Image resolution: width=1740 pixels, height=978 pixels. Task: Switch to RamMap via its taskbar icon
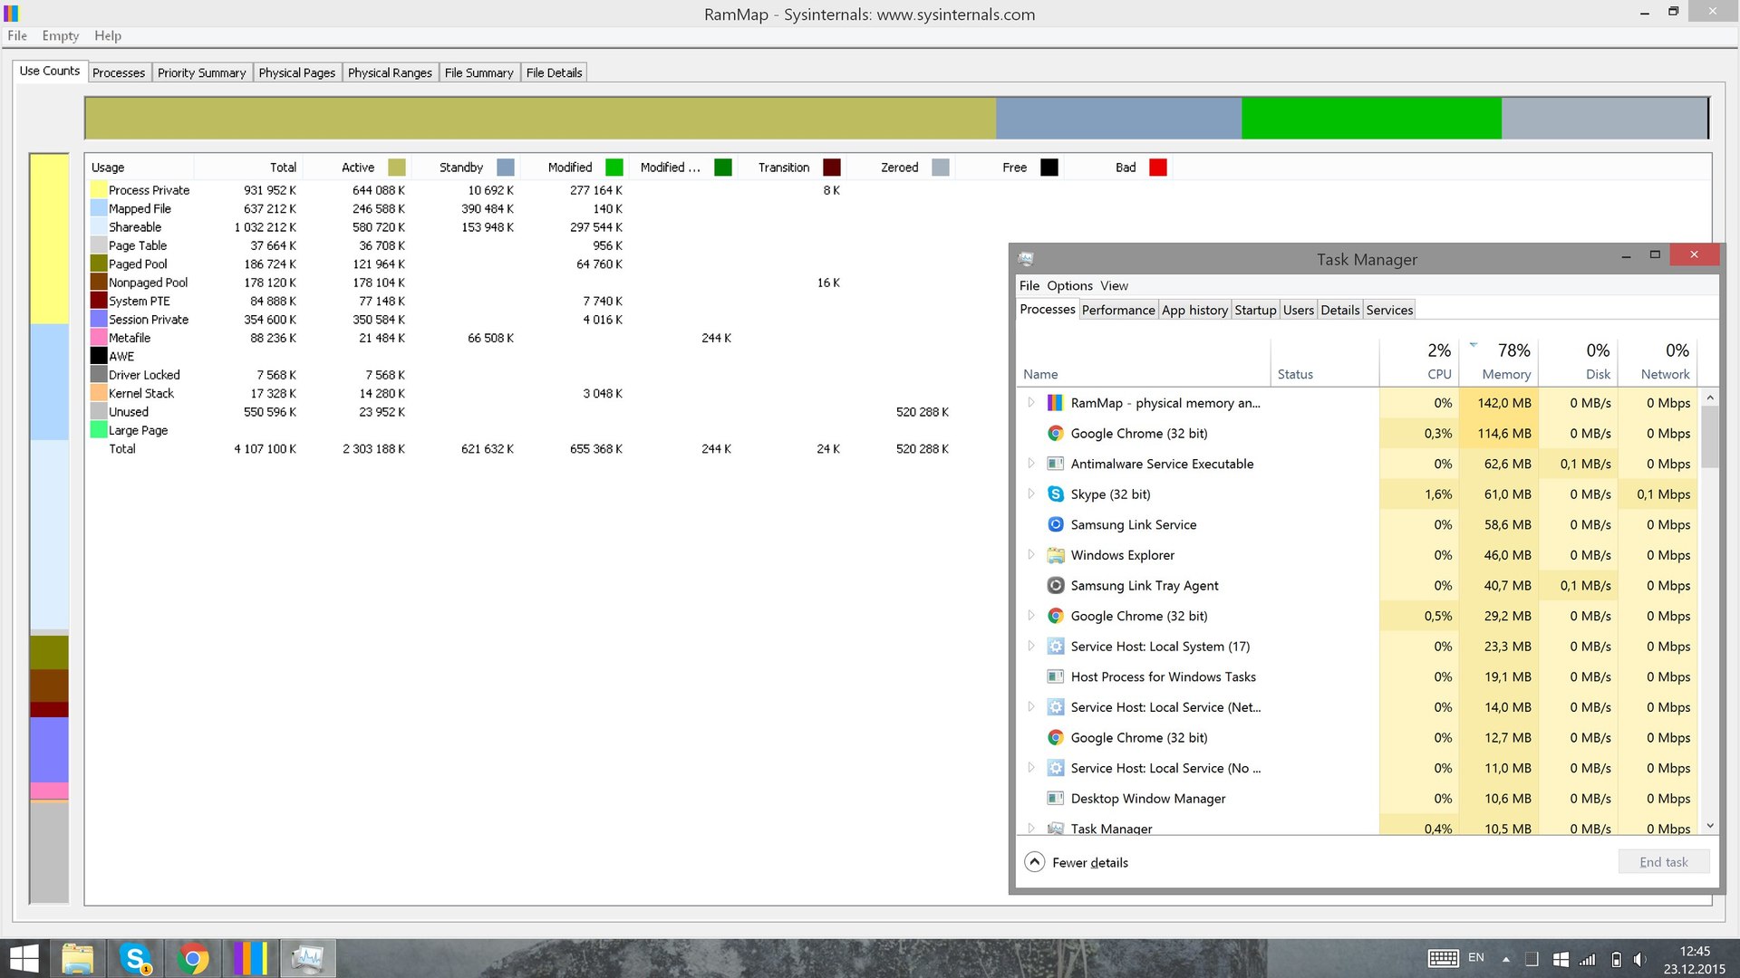[250, 958]
